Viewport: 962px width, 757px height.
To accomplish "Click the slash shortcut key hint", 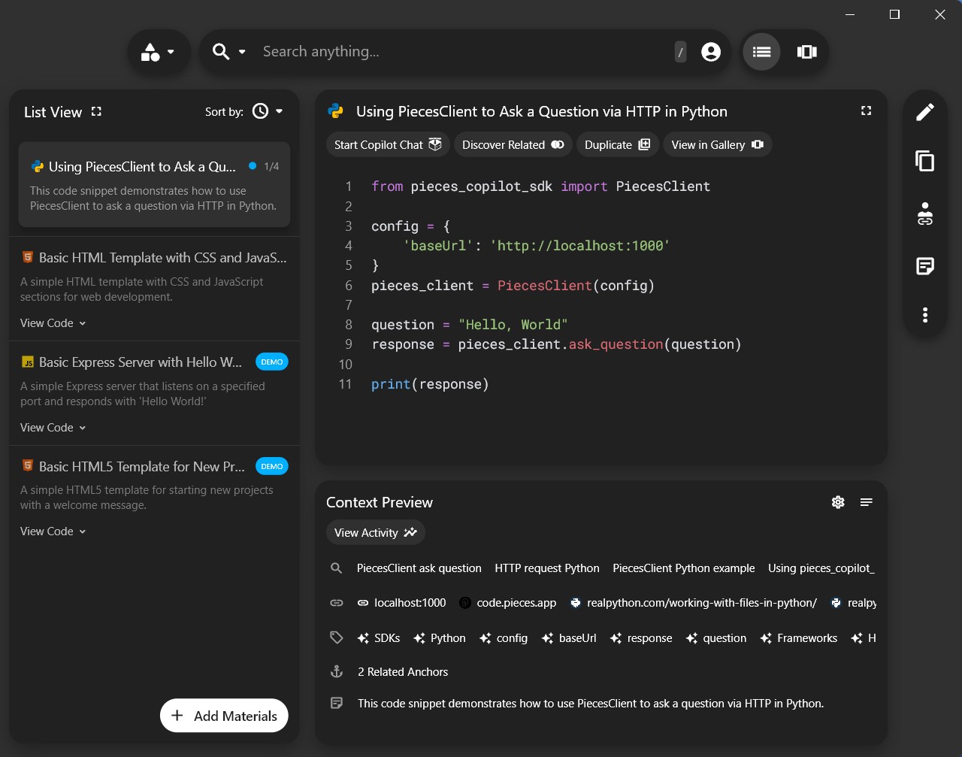I will coord(680,52).
